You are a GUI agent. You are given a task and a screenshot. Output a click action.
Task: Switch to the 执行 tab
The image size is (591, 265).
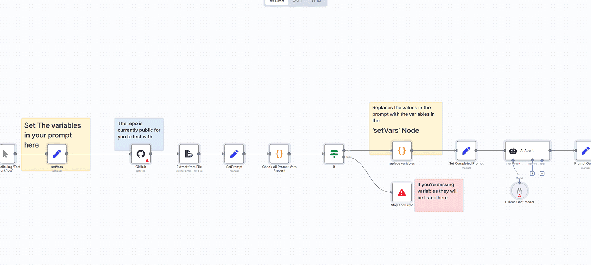tap(297, 1)
